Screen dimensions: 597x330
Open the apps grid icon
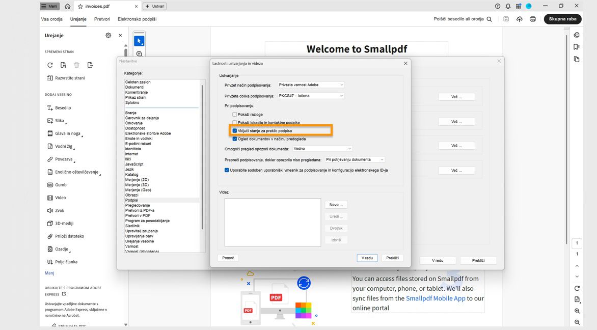coord(518,6)
